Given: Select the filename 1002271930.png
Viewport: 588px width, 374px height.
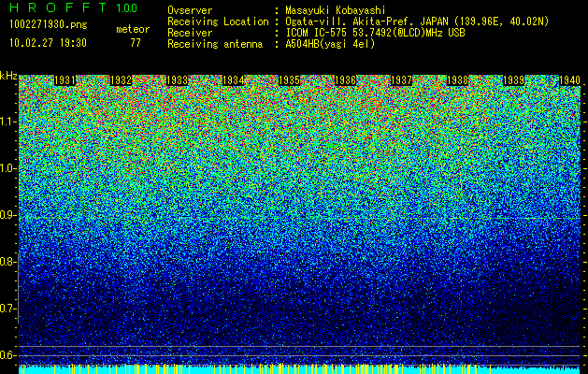Looking at the screenshot, I should tap(49, 25).
